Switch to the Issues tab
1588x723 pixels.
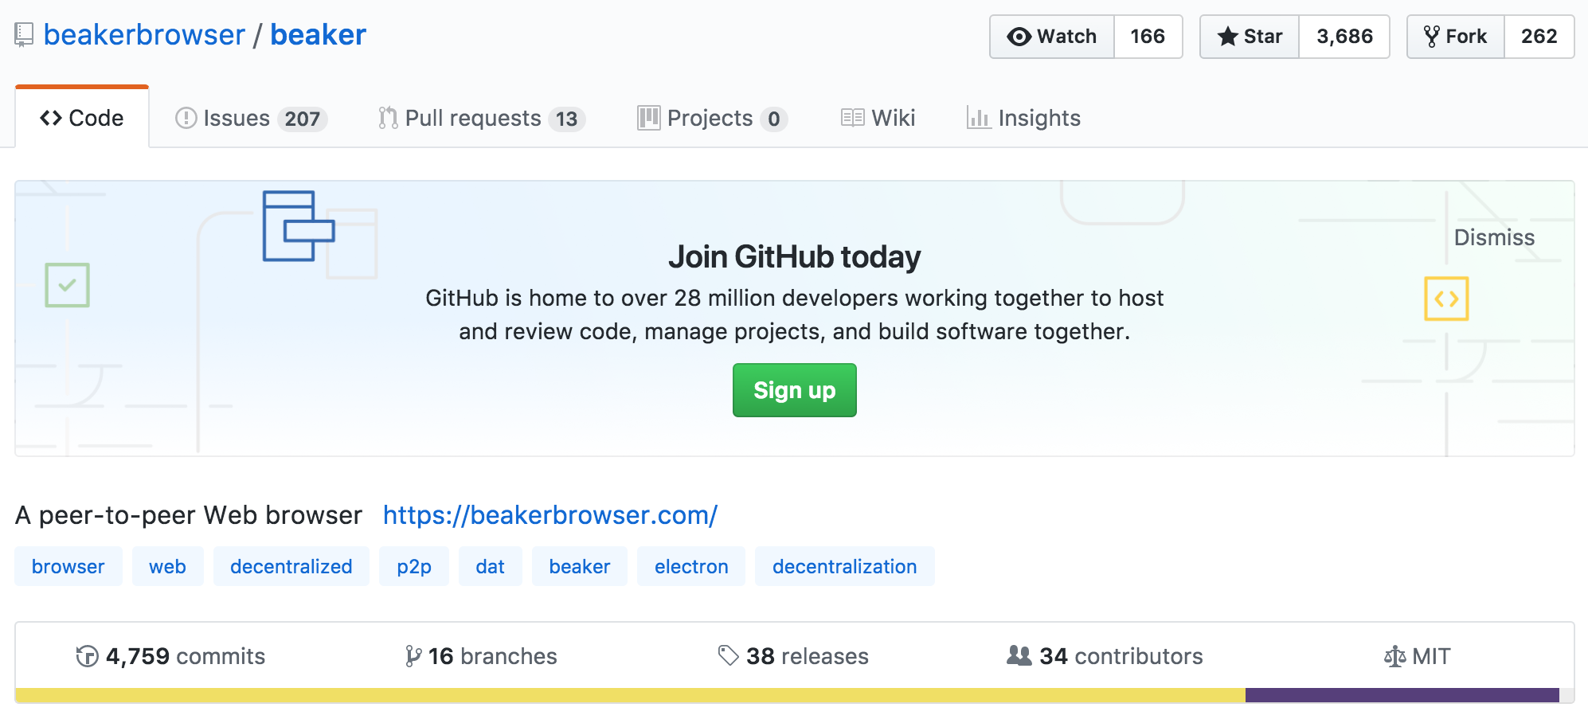[x=251, y=118]
